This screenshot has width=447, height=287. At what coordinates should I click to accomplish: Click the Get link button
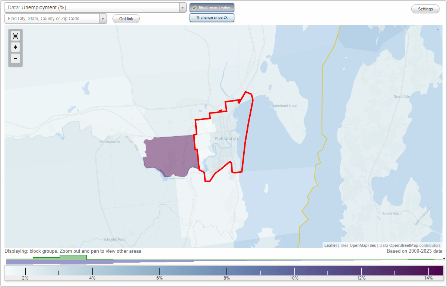click(126, 18)
